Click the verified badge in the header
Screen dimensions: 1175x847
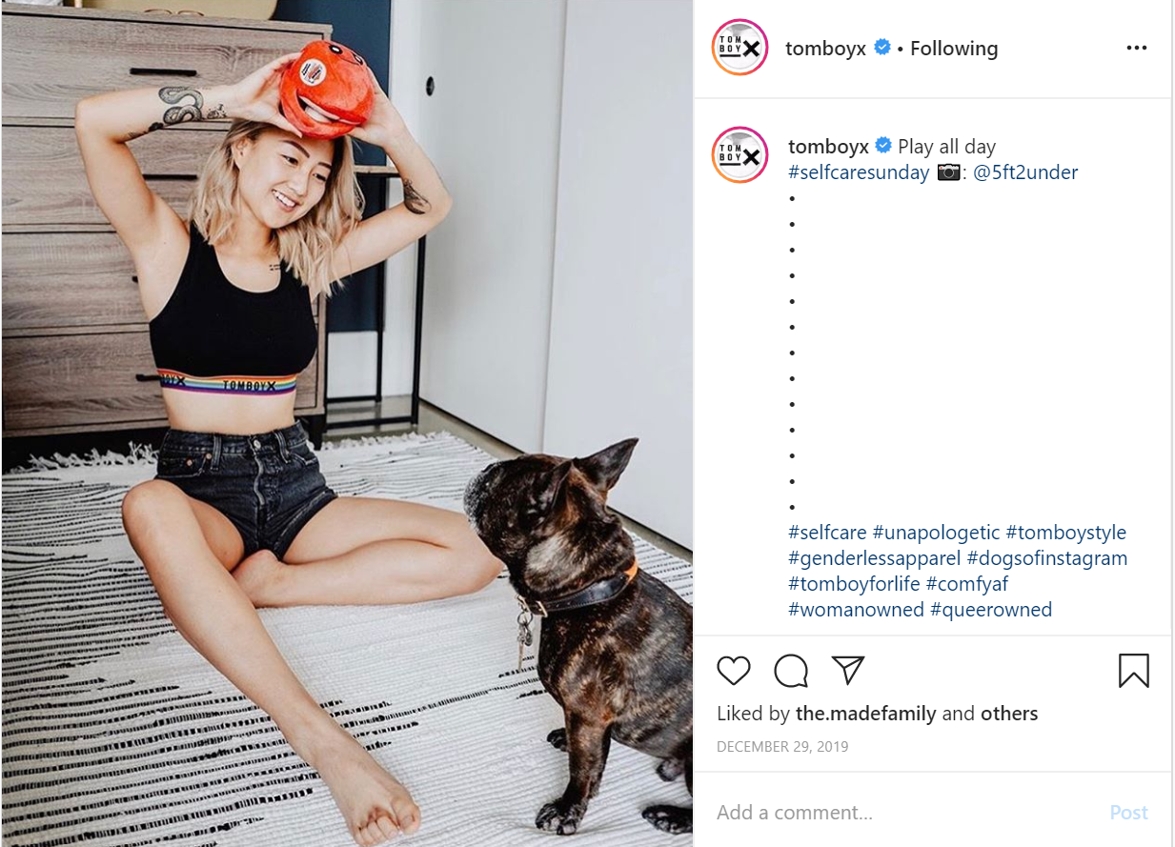(882, 48)
